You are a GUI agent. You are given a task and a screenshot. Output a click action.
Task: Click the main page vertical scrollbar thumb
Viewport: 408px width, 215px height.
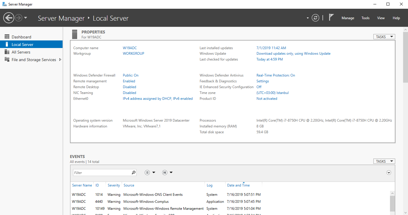click(x=405, y=57)
